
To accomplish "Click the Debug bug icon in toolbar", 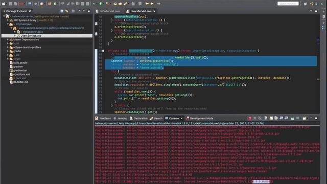I will pyautogui.click(x=95, y=4).
